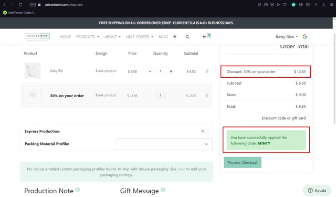
Task: Click the Total amount $ 6.65
Action: click(x=301, y=106)
